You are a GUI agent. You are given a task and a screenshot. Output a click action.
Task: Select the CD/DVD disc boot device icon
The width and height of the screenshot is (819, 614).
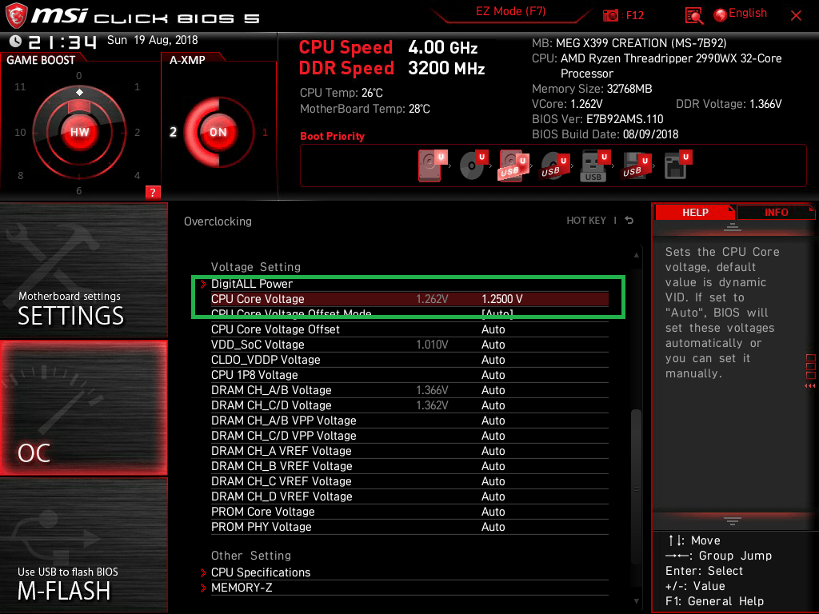click(473, 165)
